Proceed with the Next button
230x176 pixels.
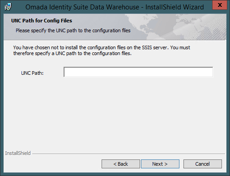(160, 164)
